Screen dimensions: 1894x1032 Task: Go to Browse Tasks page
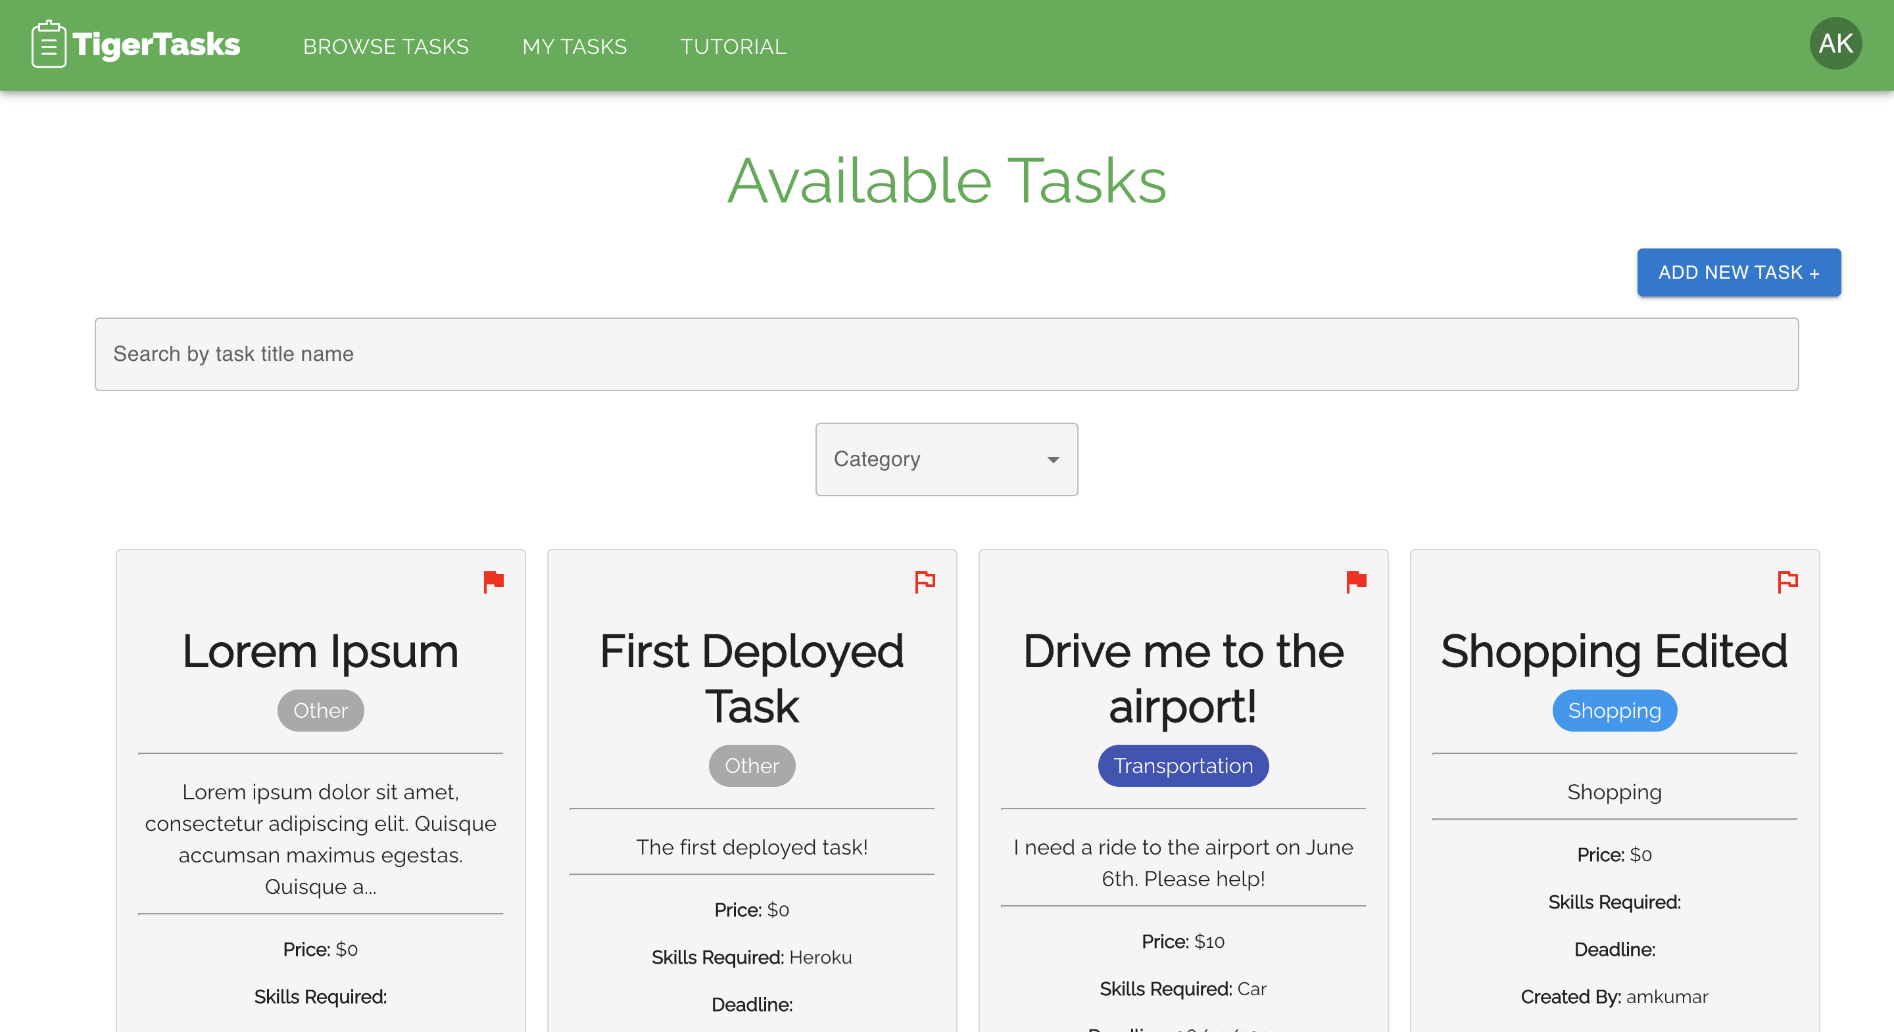385,46
